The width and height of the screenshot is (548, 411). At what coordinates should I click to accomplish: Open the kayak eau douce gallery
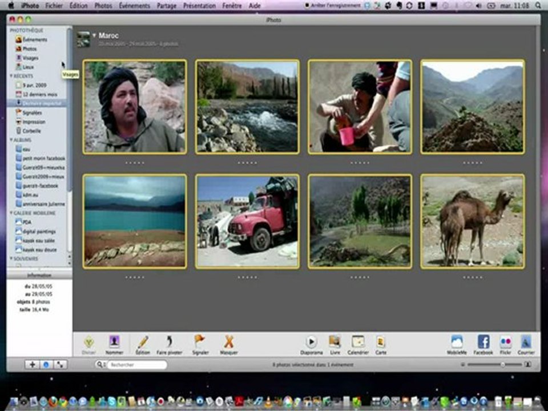[x=39, y=249]
